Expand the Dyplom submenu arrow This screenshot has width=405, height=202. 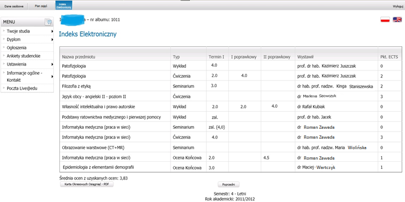(x=52, y=40)
